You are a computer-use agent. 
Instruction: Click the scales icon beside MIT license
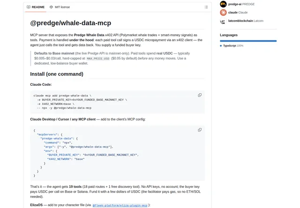(51, 7)
